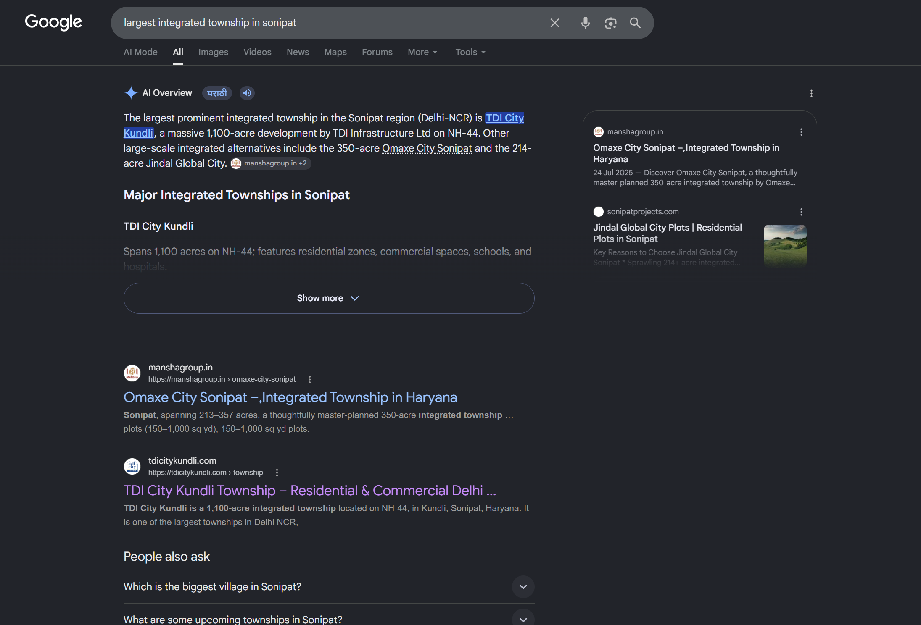Viewport: 921px width, 625px height.
Task: Click the manshagroup.in favicon in source card
Action: coord(598,132)
